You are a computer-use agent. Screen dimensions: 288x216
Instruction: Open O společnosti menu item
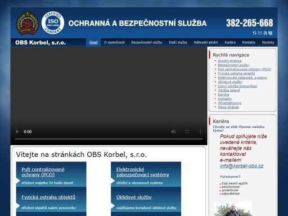point(114,42)
